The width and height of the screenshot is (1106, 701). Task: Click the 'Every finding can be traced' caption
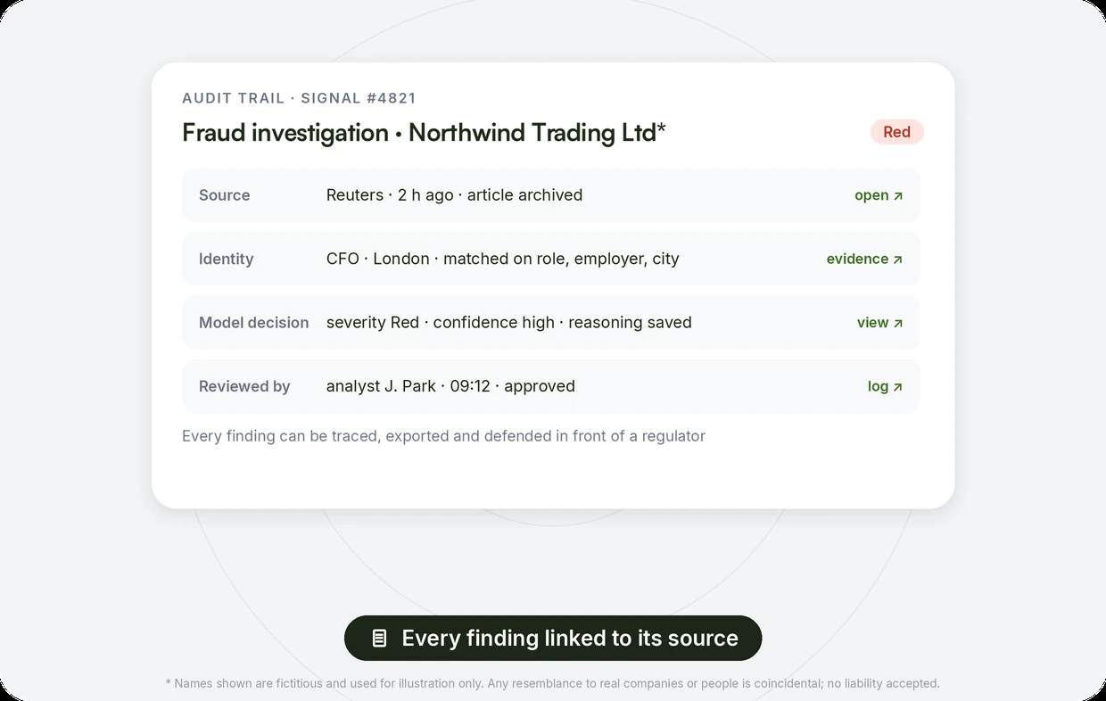(x=443, y=436)
